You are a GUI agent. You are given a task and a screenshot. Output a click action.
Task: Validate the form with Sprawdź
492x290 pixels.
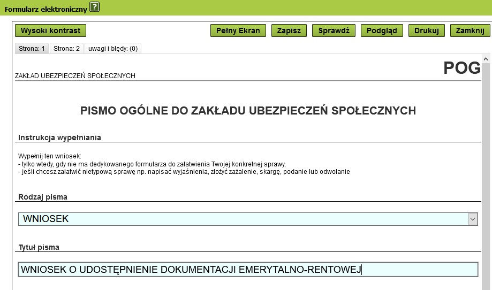[334, 30]
